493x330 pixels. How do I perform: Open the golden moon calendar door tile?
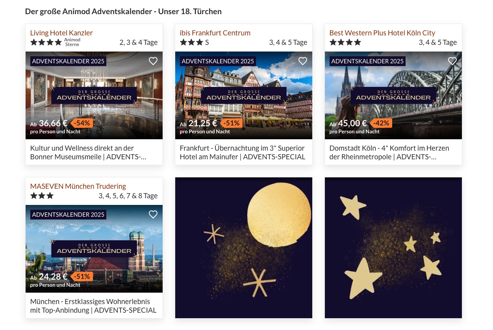(x=244, y=248)
